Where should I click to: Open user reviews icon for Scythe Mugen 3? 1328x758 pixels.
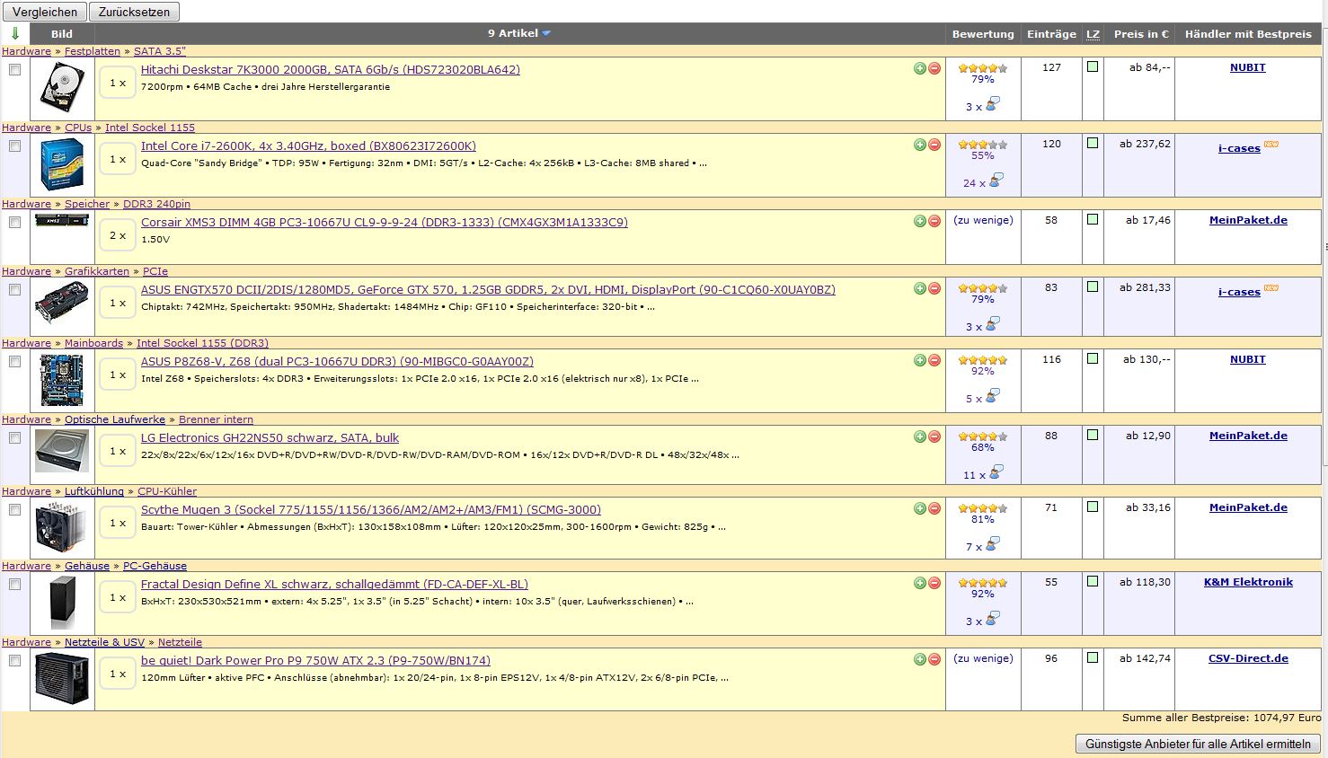coord(992,544)
